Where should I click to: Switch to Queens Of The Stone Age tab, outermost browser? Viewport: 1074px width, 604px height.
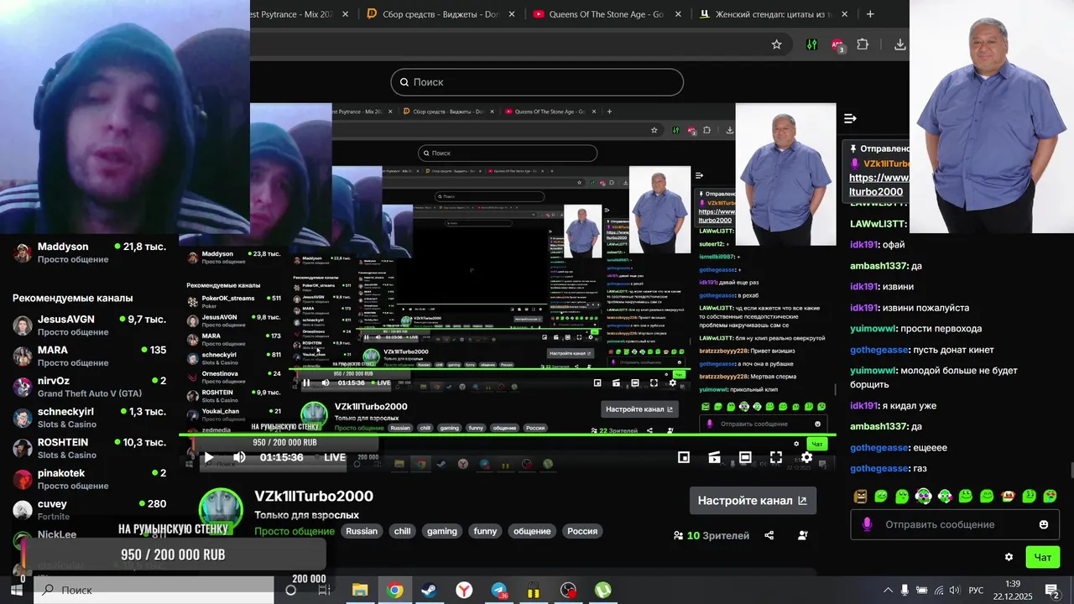607,13
